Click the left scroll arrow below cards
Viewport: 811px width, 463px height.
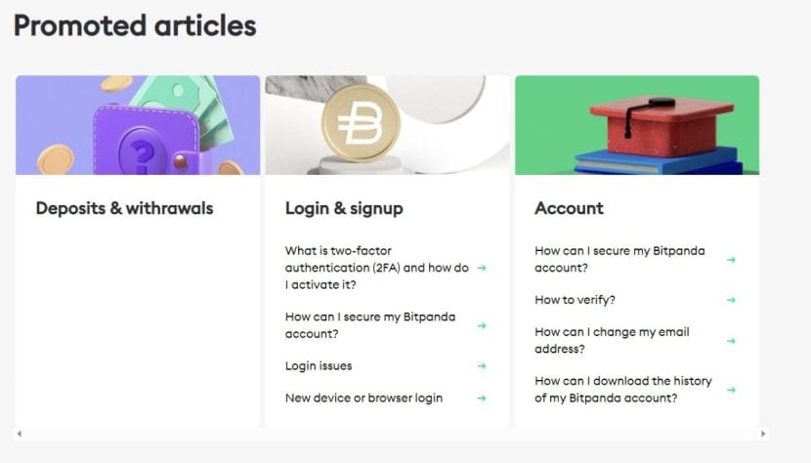point(20,434)
